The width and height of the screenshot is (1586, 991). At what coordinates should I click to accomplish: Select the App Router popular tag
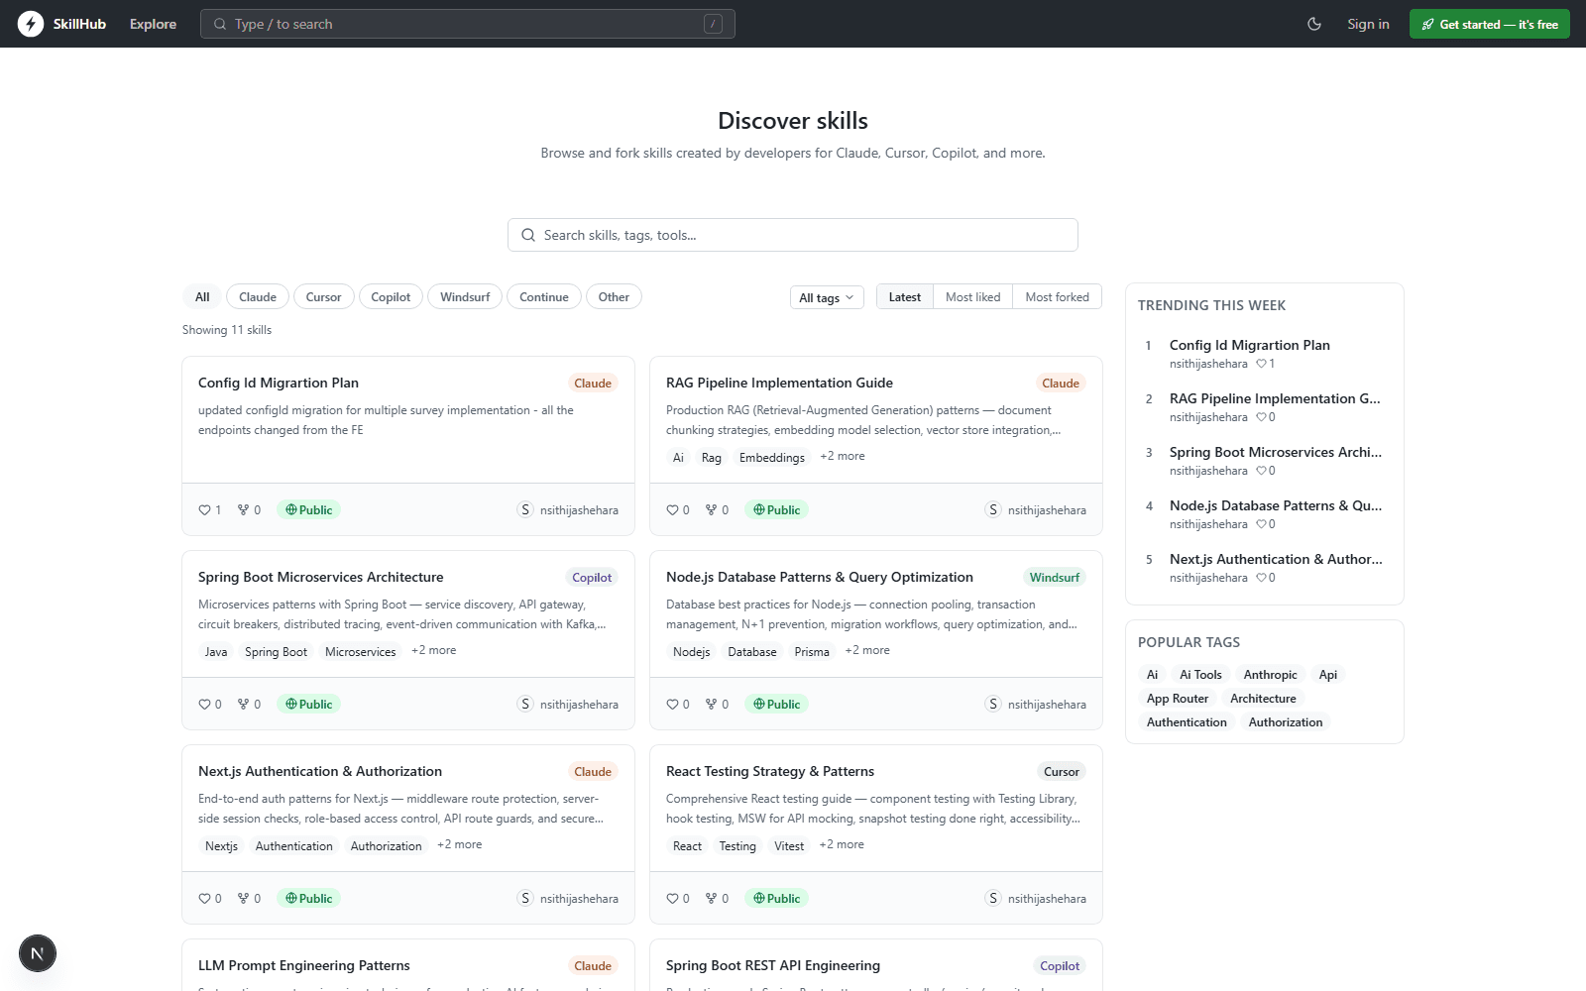(1178, 699)
